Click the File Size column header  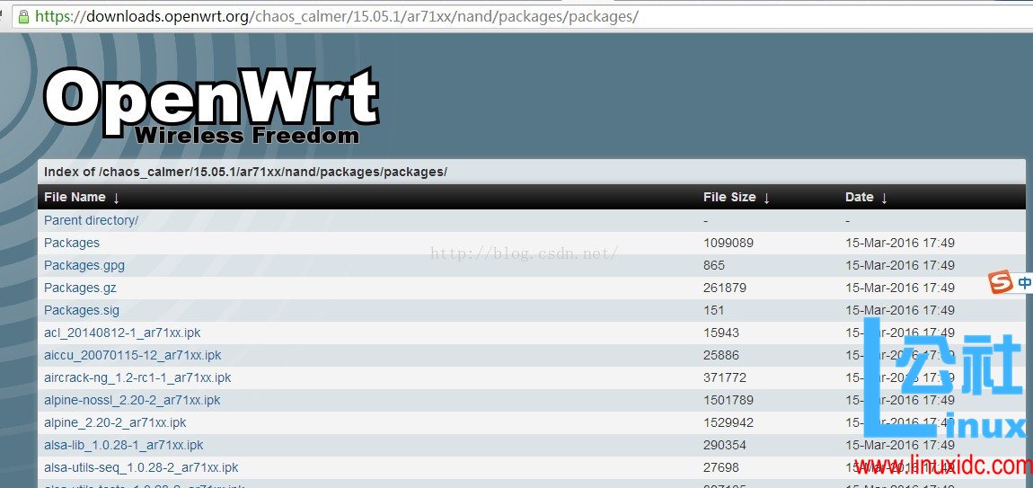[x=729, y=197]
